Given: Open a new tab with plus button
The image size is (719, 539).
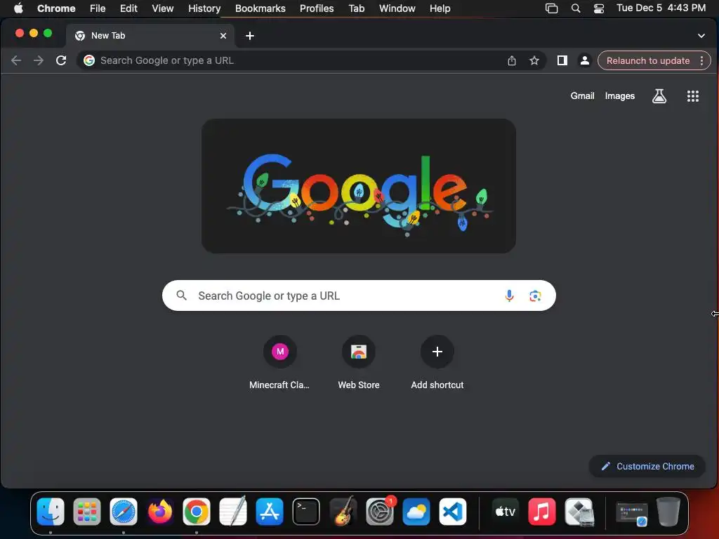Looking at the screenshot, I should coord(250,36).
